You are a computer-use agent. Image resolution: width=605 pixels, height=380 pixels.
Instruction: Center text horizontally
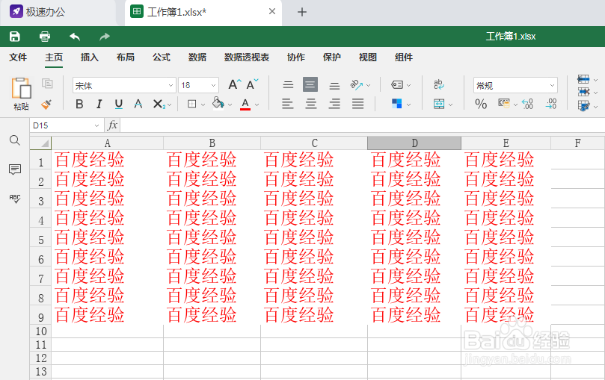pos(311,104)
